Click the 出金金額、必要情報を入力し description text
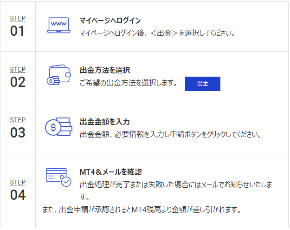 [x=171, y=135]
